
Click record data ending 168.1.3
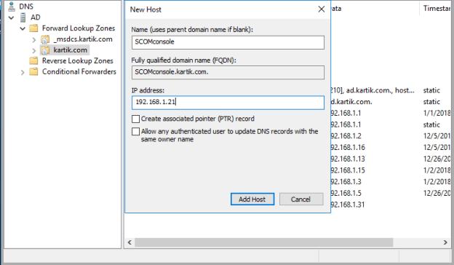pyautogui.click(x=346, y=182)
